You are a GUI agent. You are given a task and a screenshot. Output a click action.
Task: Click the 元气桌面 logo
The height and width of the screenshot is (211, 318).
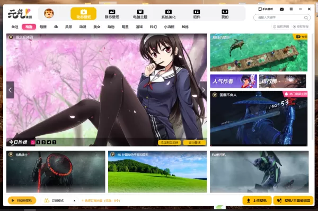pos(20,14)
